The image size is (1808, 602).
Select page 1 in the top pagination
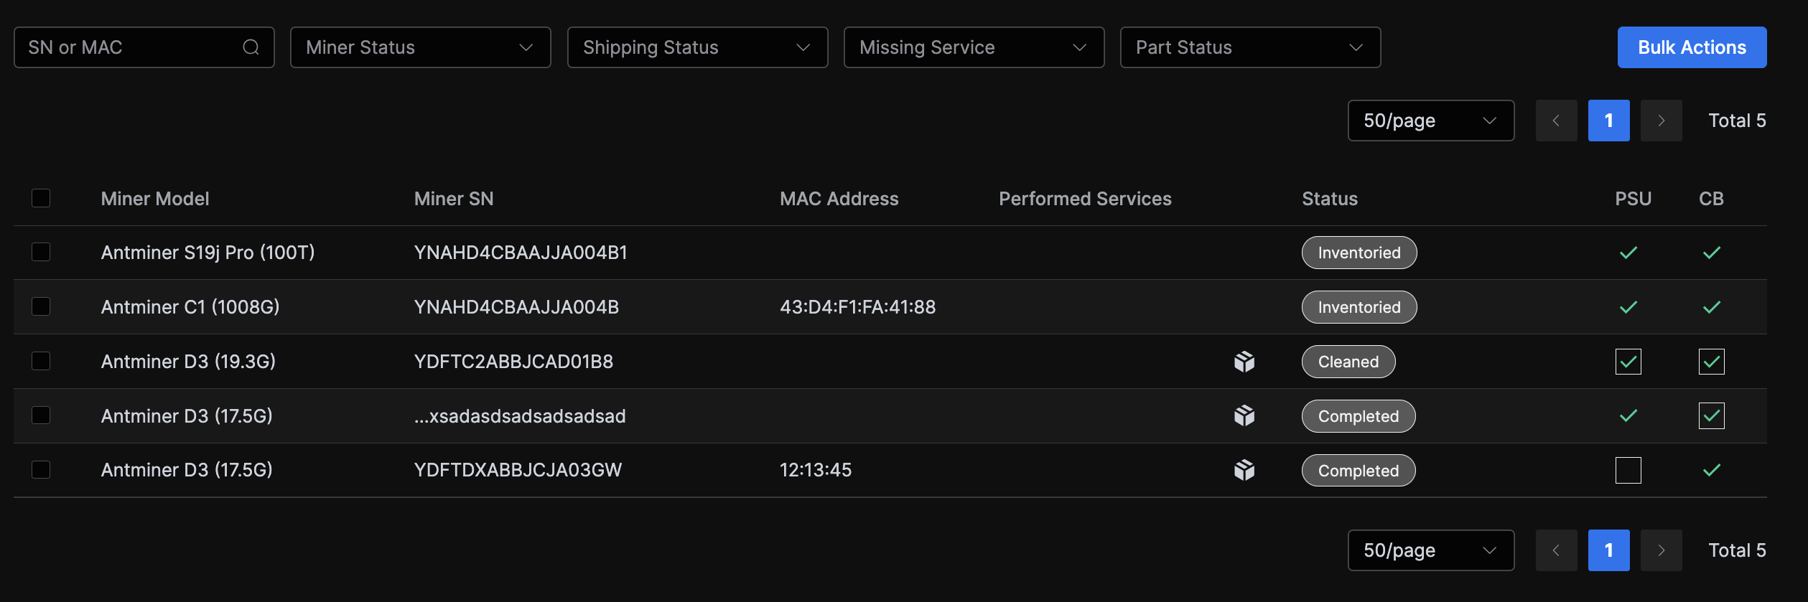point(1609,121)
